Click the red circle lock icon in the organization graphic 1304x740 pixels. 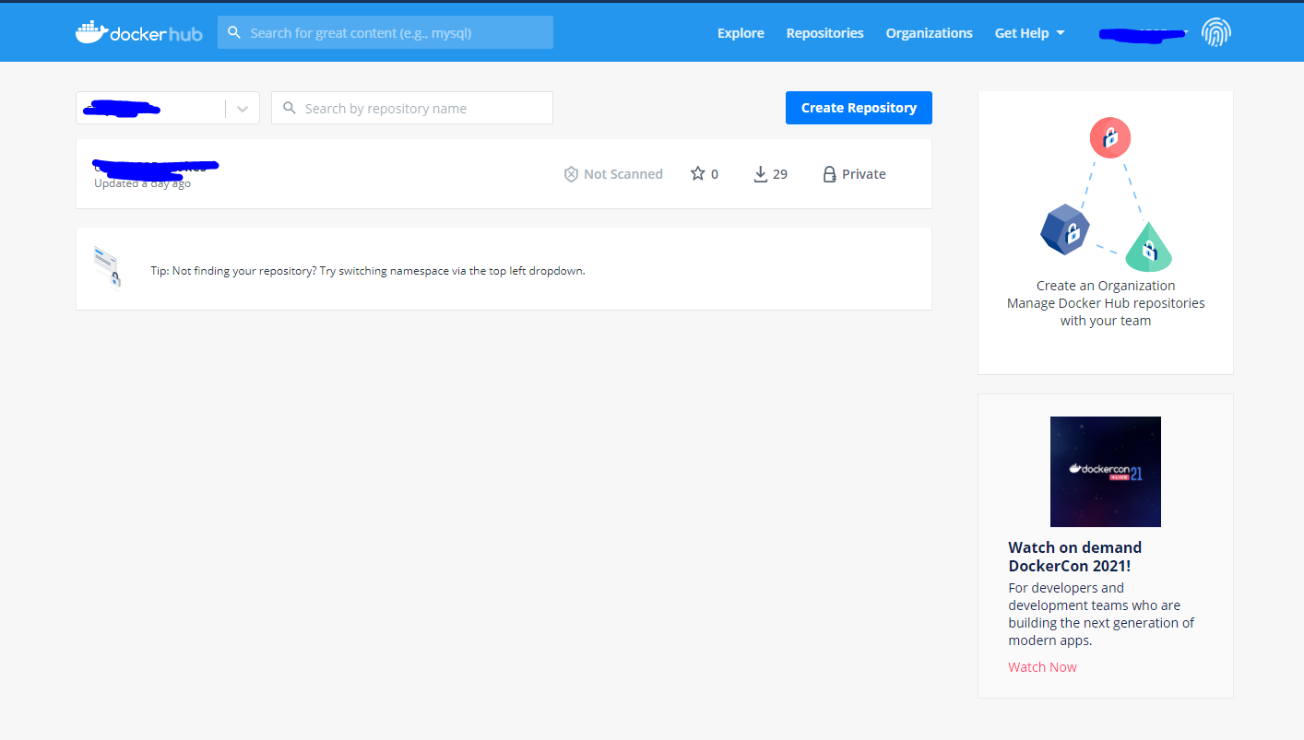pyautogui.click(x=1110, y=138)
